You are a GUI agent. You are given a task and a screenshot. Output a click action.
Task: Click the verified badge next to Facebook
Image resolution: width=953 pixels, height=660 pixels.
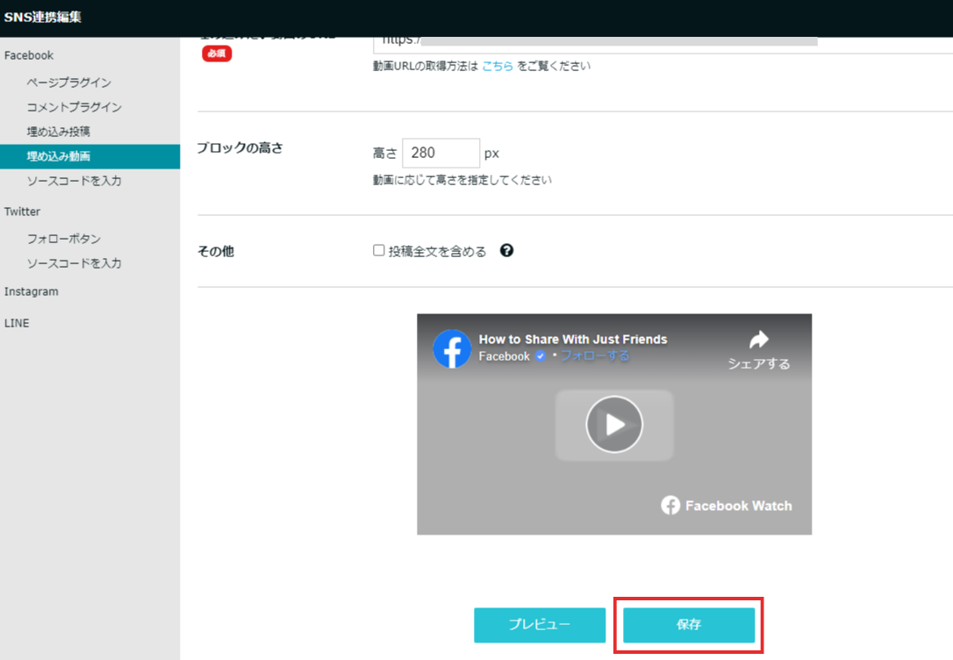541,356
